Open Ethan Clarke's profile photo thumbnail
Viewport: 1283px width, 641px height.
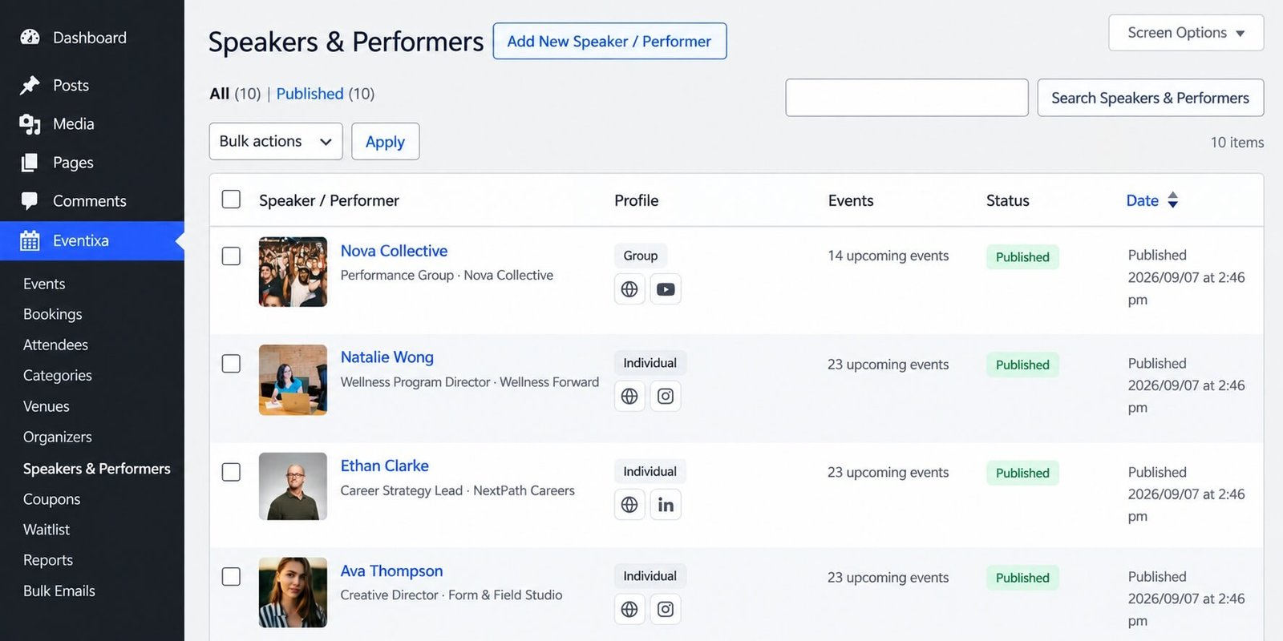293,486
